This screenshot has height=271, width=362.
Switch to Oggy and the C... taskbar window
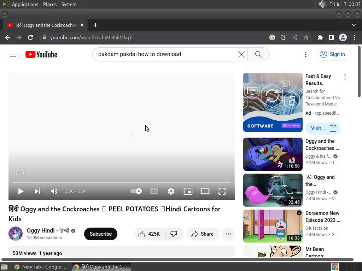101,267
